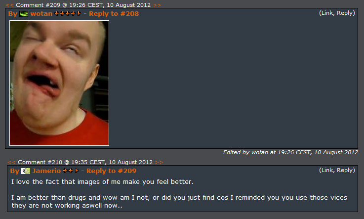Open the posted image in comment #209
The height and width of the screenshot is (219, 364).
59,83
